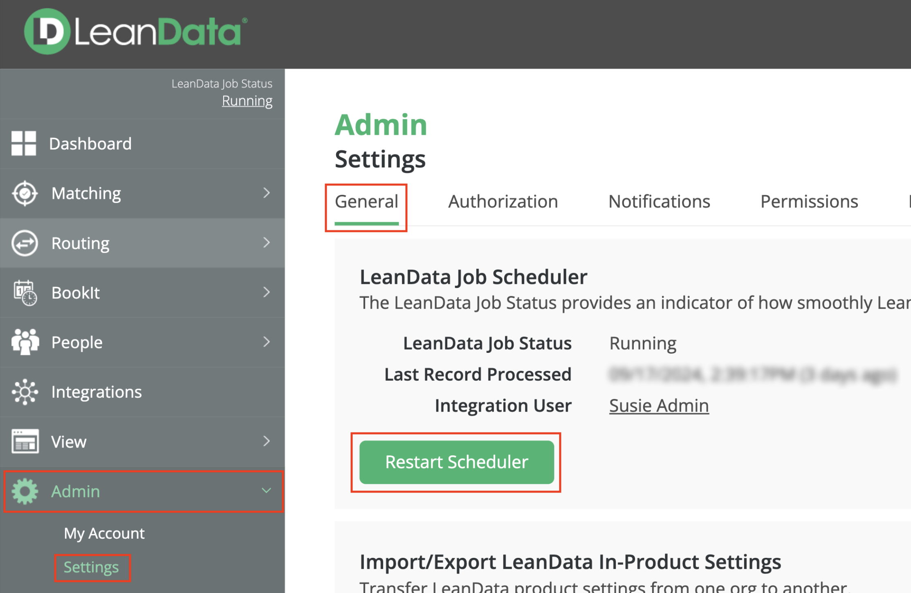Select Settings under Admin

click(x=91, y=567)
